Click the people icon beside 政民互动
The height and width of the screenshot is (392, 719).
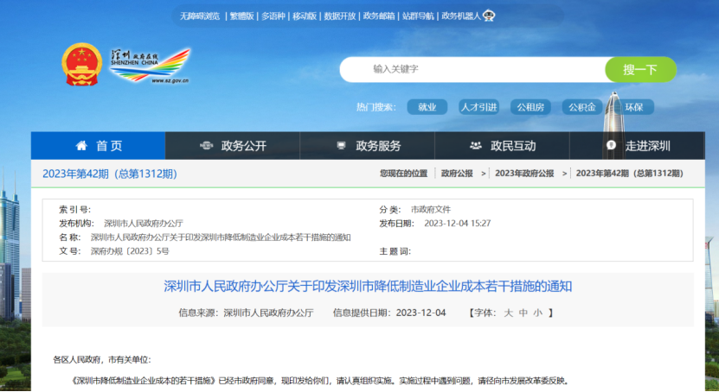[476, 146]
